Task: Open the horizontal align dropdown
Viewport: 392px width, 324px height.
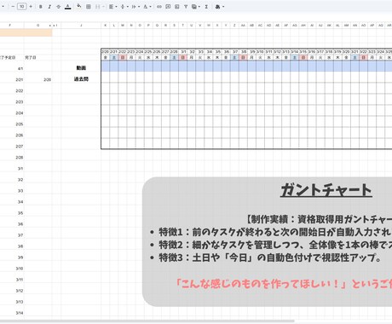Action: [x=113, y=7]
